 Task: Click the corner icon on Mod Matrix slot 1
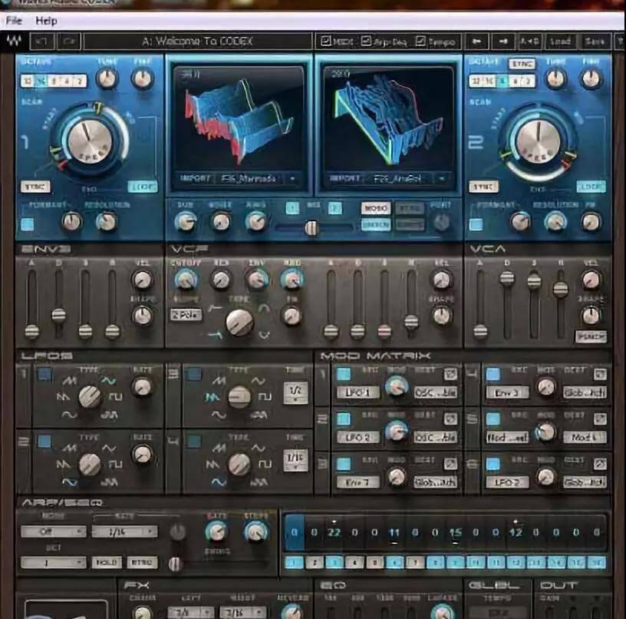450,375
